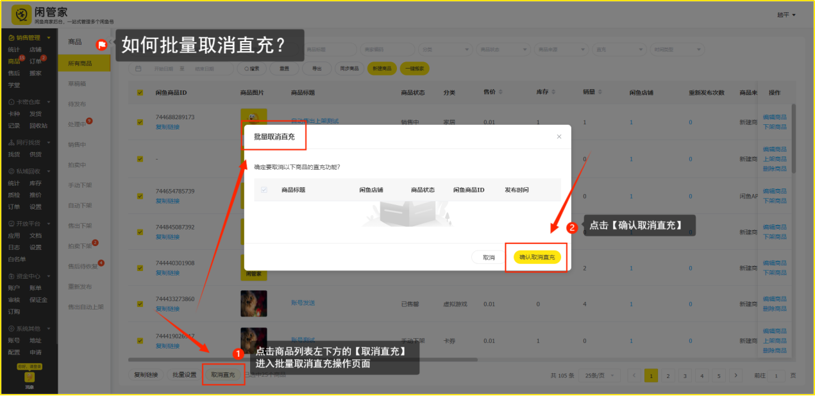Close the 批量取消直充 dialog with X
Screen dimensions: 815x396
(x=559, y=136)
